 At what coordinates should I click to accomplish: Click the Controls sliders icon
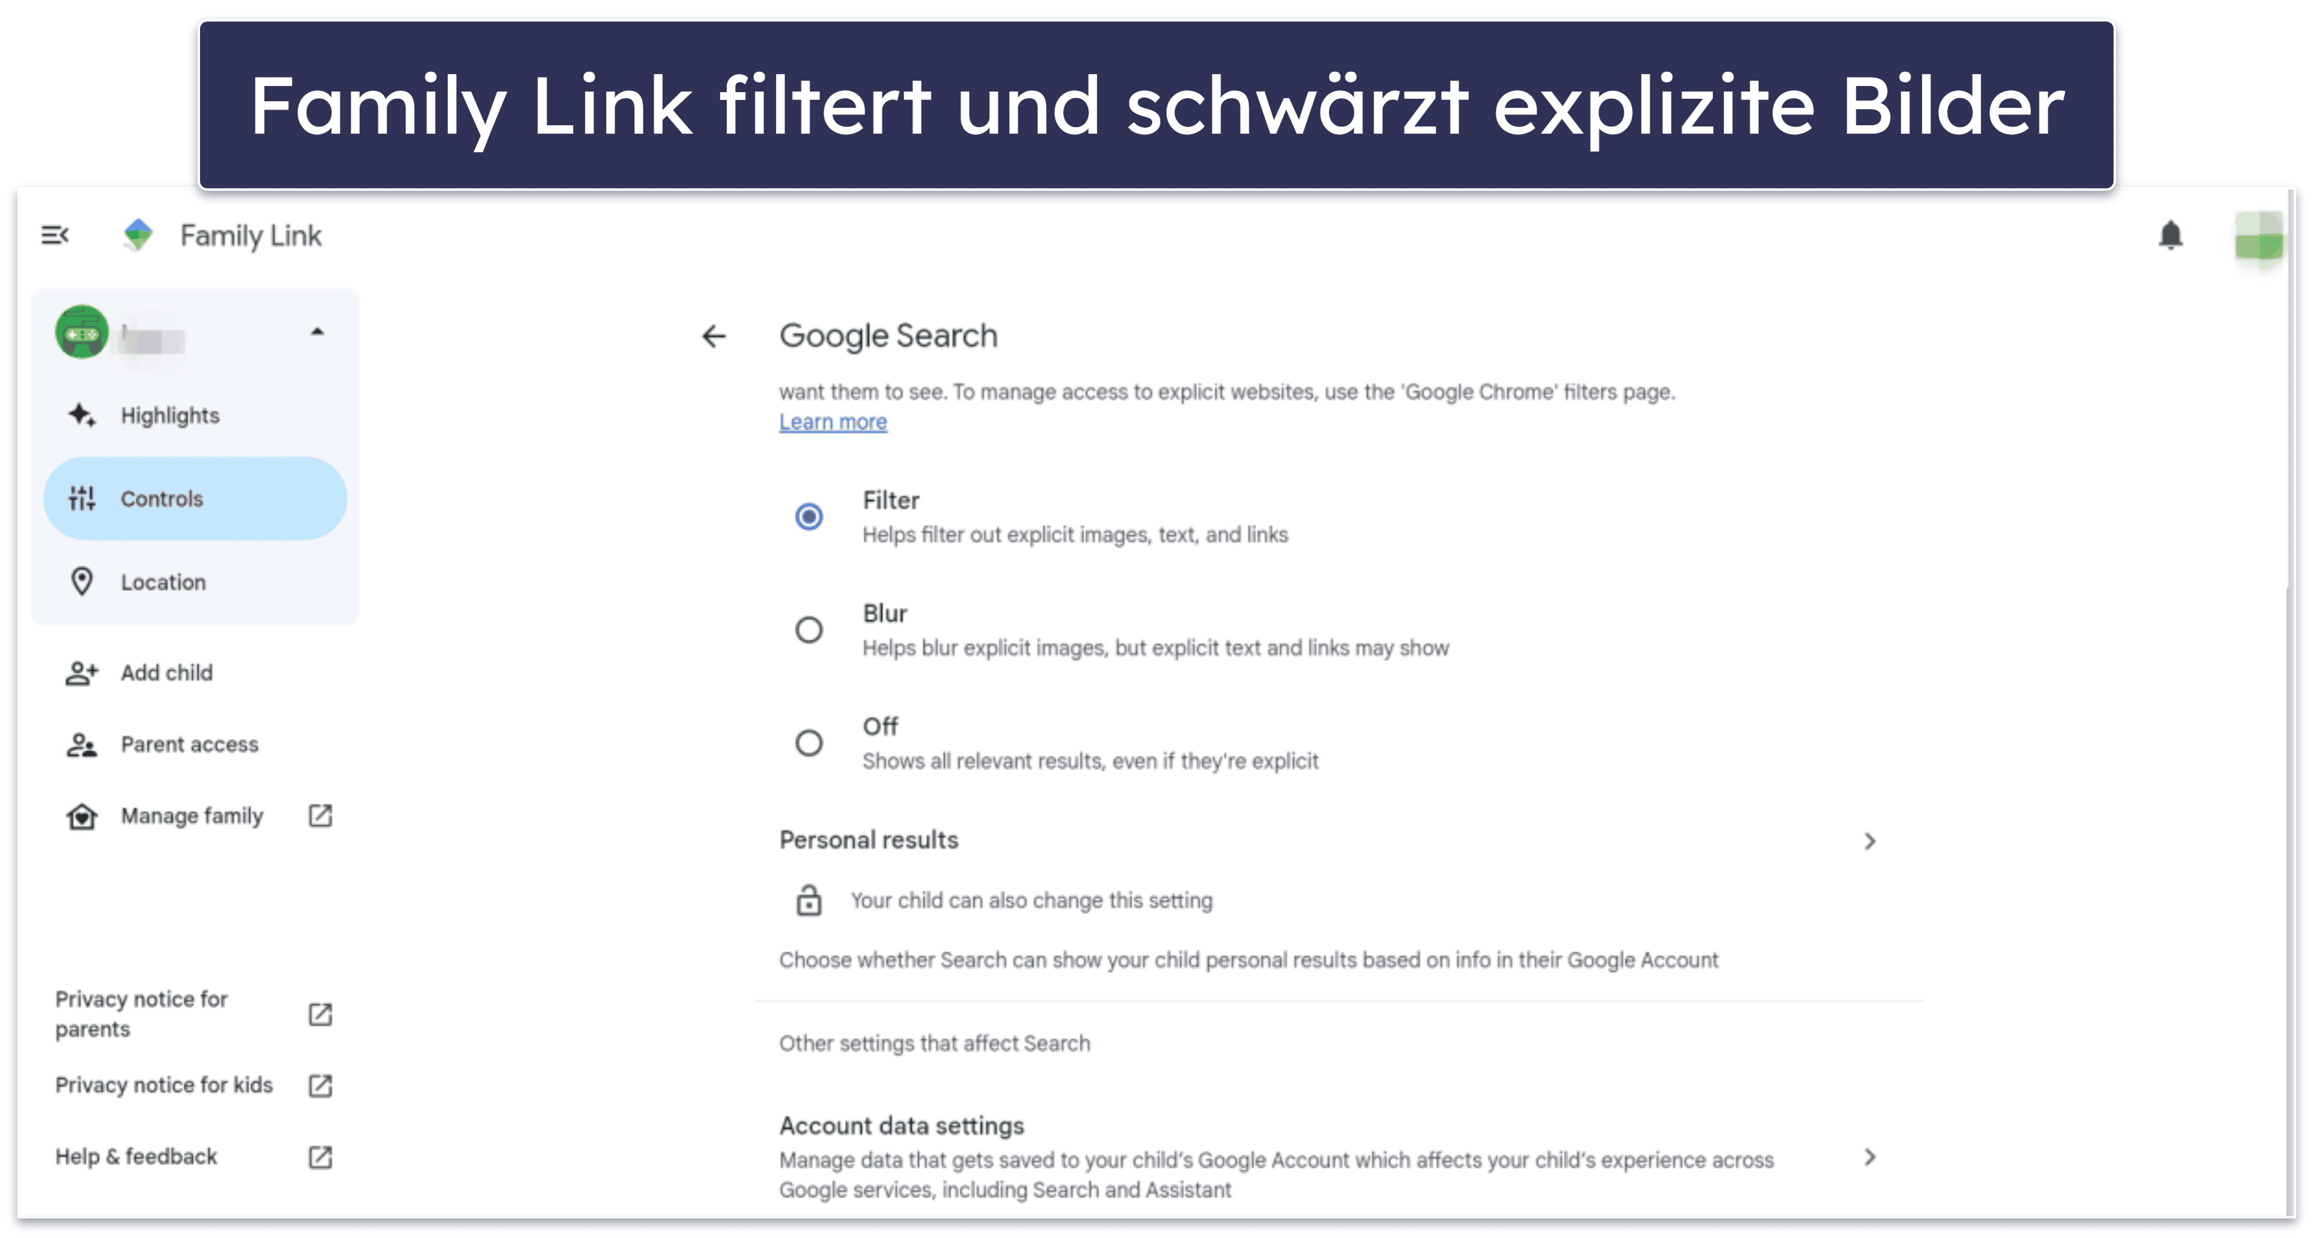83,498
